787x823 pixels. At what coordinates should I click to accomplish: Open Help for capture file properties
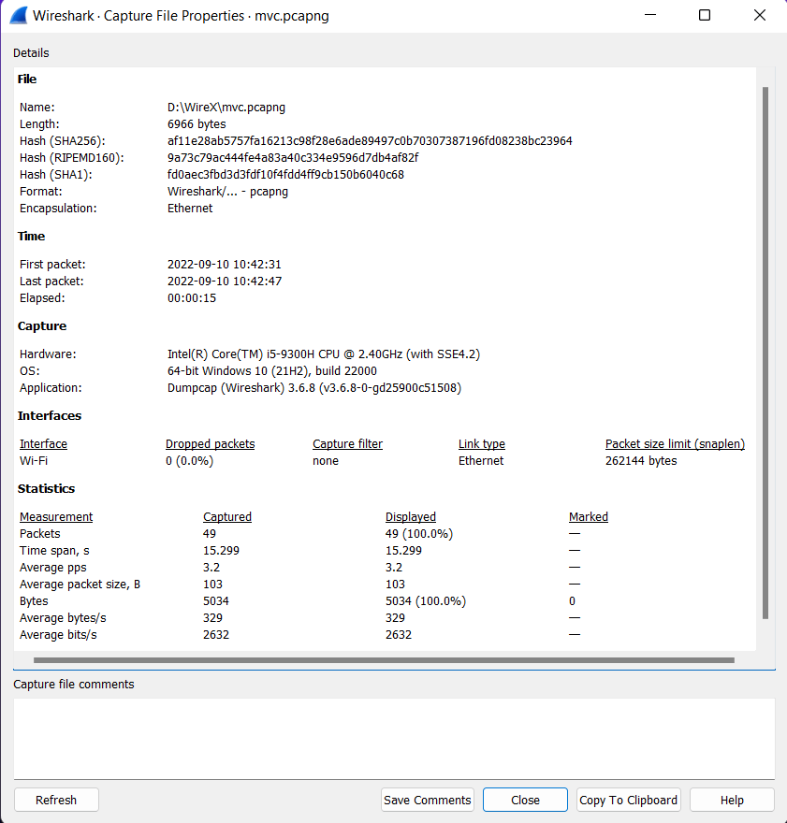(732, 800)
